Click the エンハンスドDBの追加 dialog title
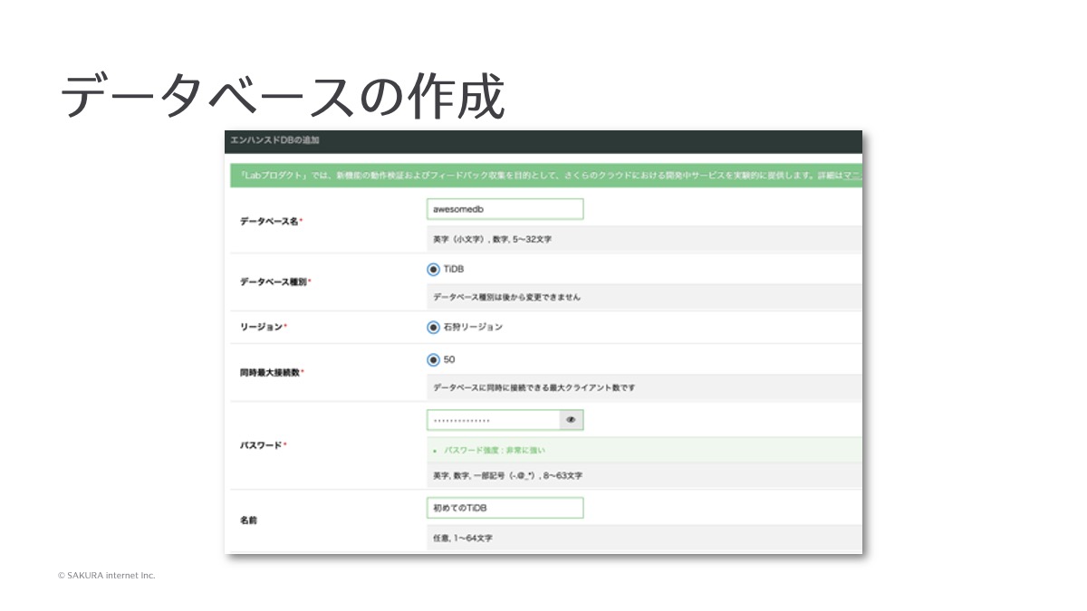1087x611 pixels. (274, 141)
